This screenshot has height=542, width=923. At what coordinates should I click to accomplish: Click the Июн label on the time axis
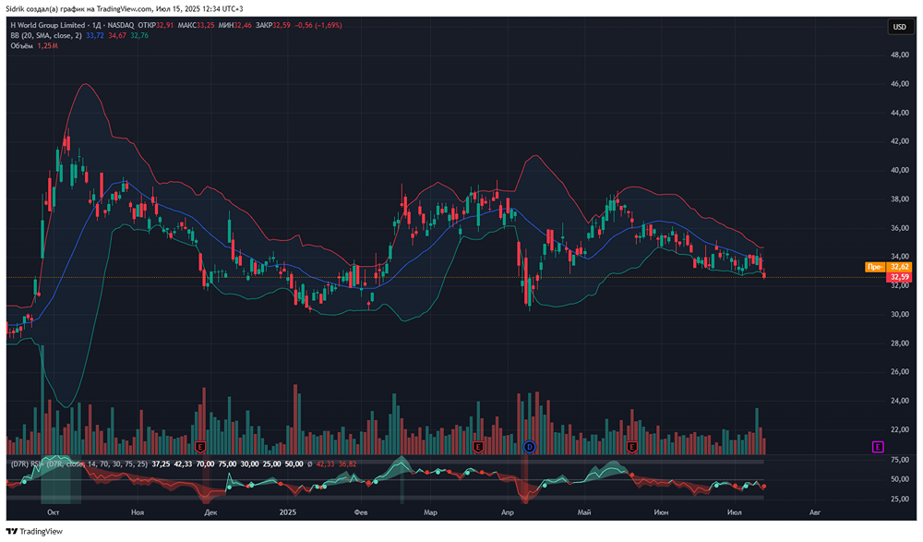click(661, 512)
